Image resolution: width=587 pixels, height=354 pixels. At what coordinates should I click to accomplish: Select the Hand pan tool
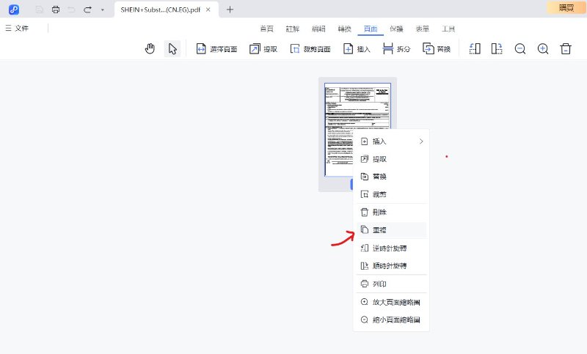(150, 48)
